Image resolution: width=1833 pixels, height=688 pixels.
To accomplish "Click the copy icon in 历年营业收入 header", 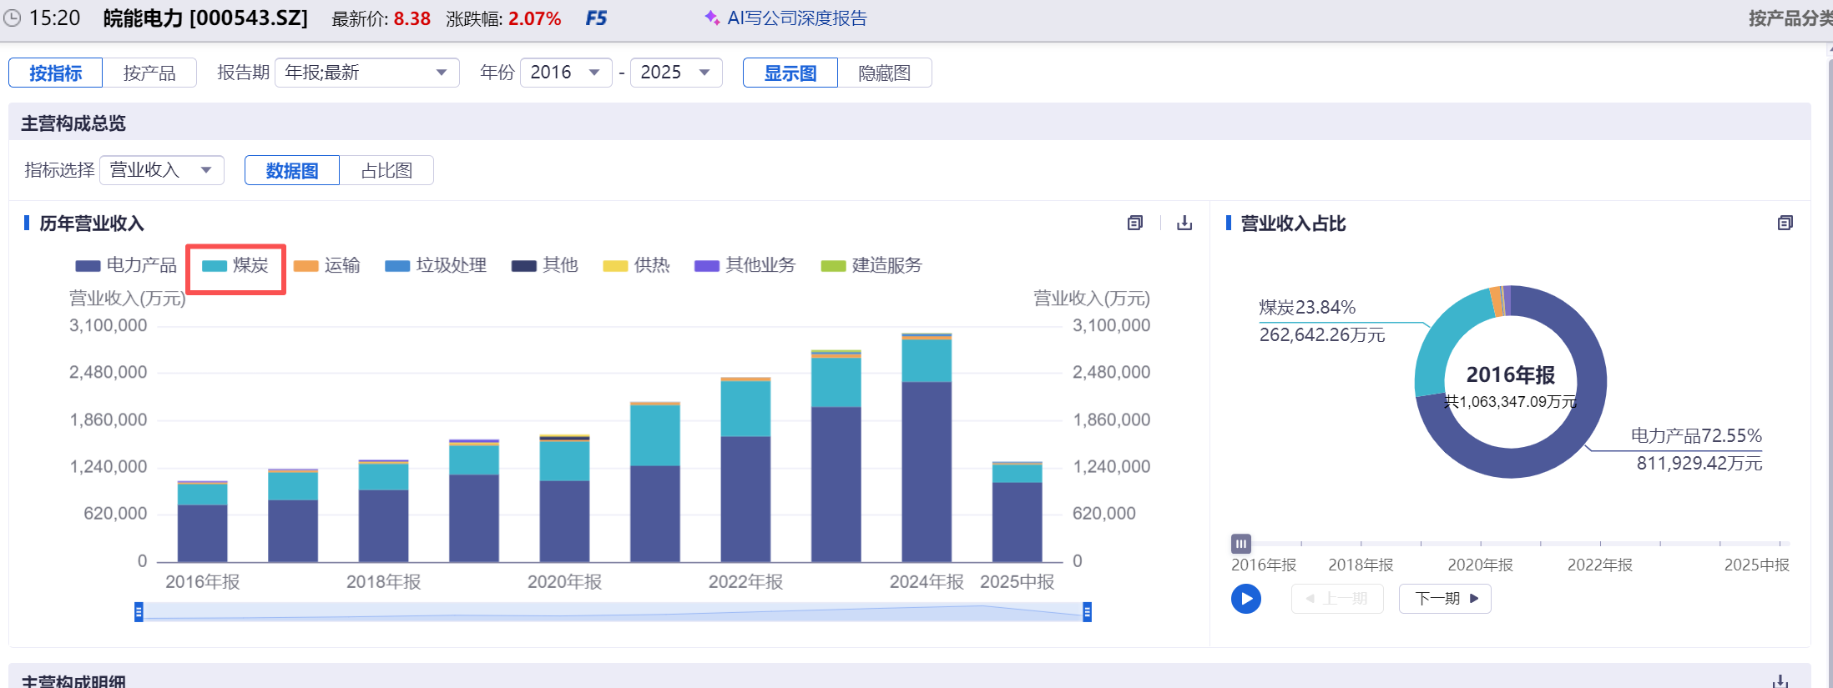I will pyautogui.click(x=1134, y=223).
